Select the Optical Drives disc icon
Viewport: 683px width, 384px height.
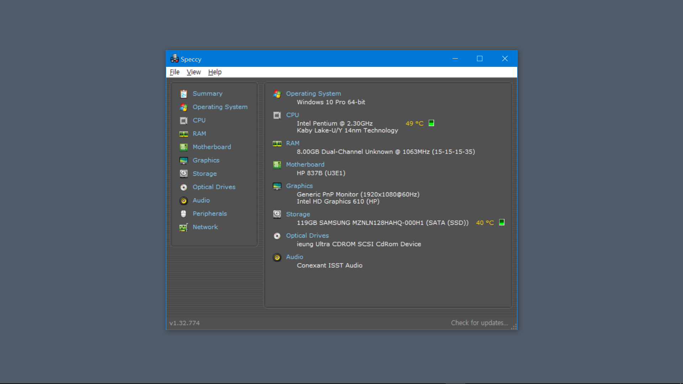click(184, 187)
